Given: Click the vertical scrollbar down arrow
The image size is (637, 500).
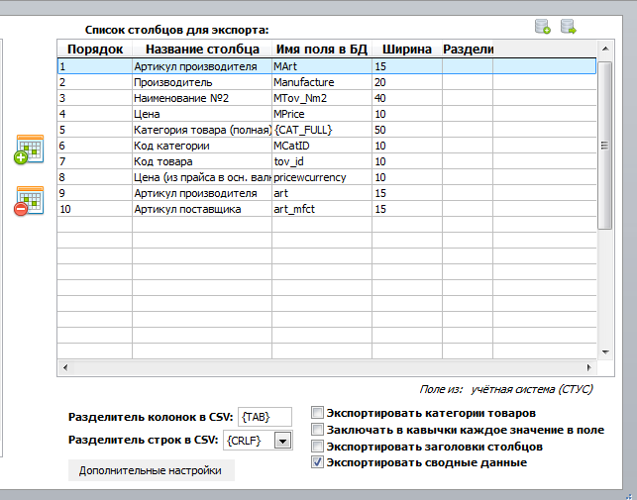Looking at the screenshot, I should tap(605, 351).
